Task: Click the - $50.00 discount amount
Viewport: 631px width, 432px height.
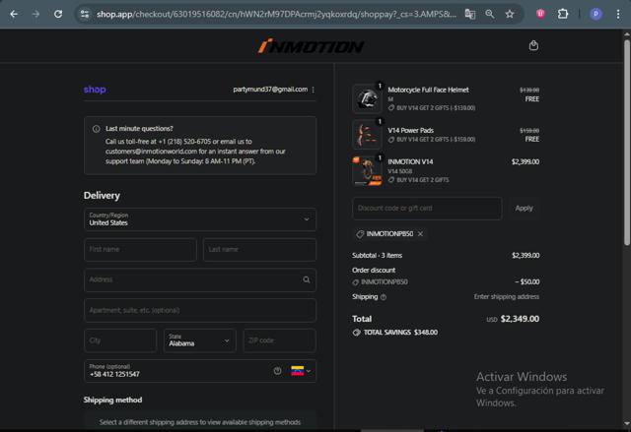Action: (527, 281)
